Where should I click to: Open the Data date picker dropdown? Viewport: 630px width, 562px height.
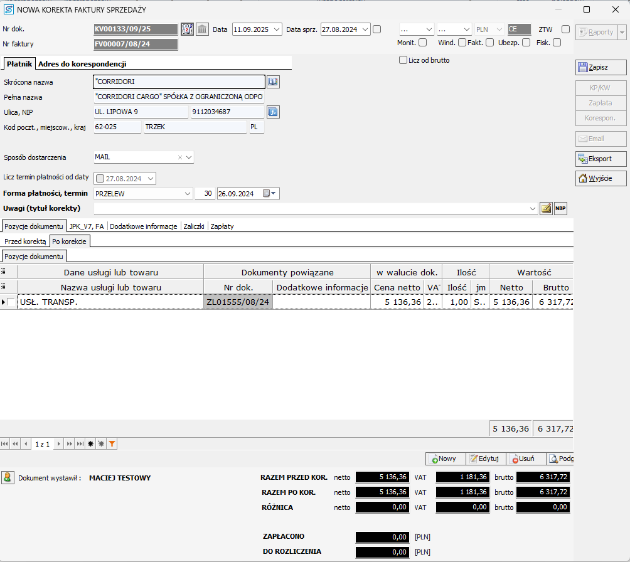277,29
